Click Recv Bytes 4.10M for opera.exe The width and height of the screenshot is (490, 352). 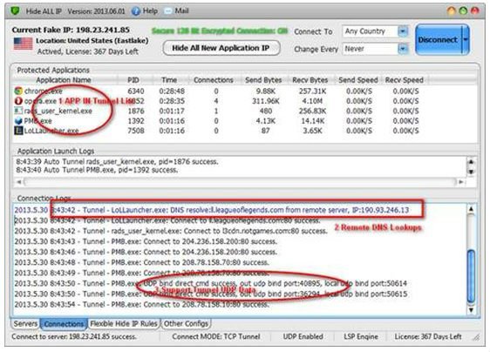pos(312,101)
